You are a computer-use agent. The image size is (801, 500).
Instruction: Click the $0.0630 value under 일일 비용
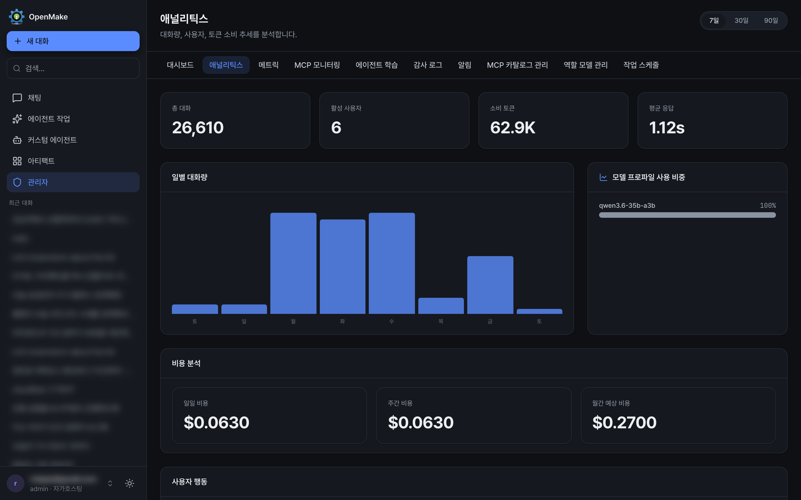pos(216,422)
